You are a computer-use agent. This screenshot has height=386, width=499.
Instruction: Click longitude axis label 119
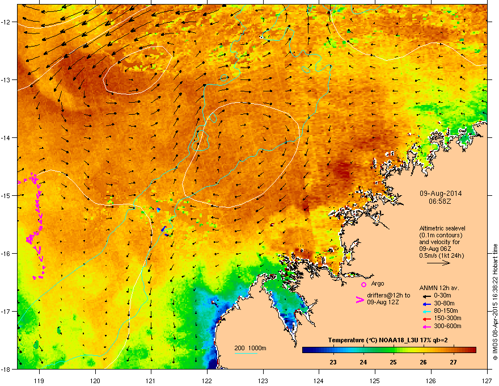click(39, 380)
